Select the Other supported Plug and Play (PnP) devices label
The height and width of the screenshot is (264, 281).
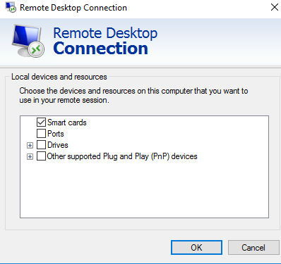[122, 156]
